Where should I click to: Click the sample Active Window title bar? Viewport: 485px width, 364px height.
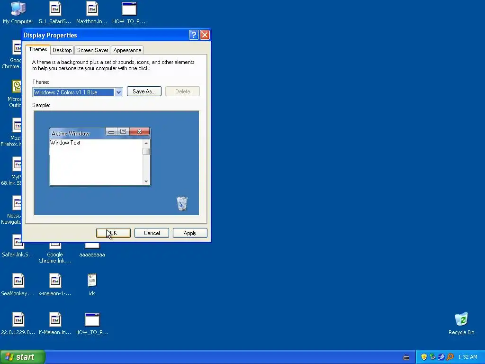coord(99,133)
